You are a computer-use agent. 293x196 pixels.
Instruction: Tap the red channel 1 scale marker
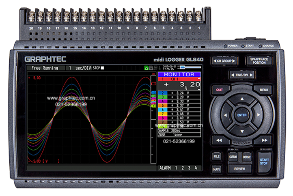[153, 84]
